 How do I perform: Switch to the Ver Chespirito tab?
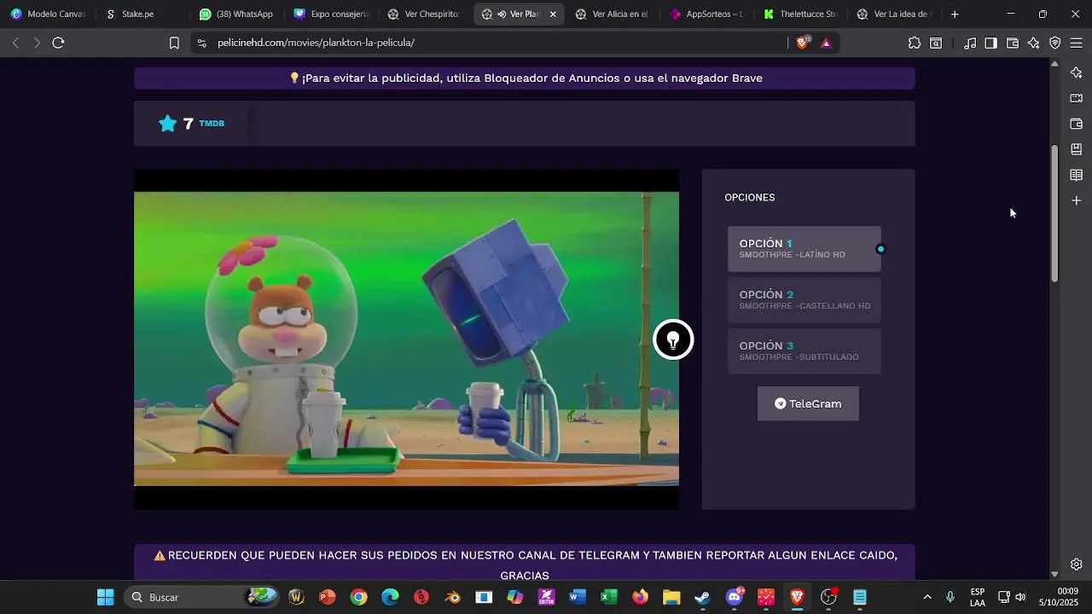pyautogui.click(x=424, y=14)
